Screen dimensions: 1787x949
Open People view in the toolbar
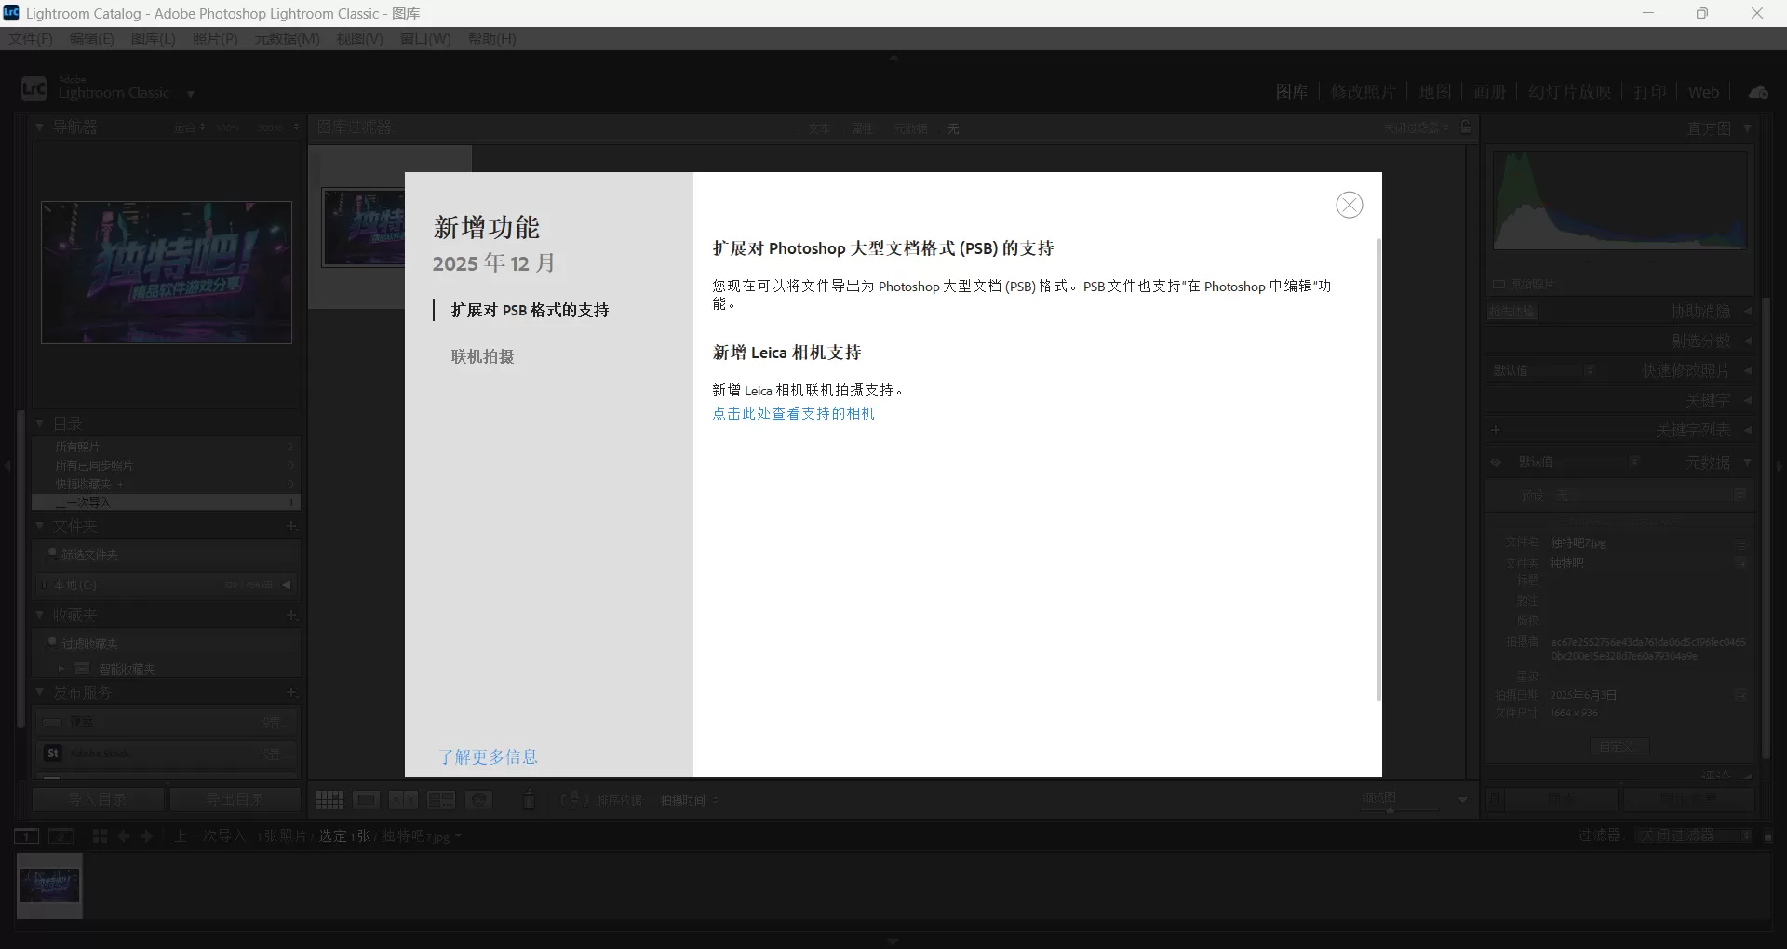click(479, 799)
